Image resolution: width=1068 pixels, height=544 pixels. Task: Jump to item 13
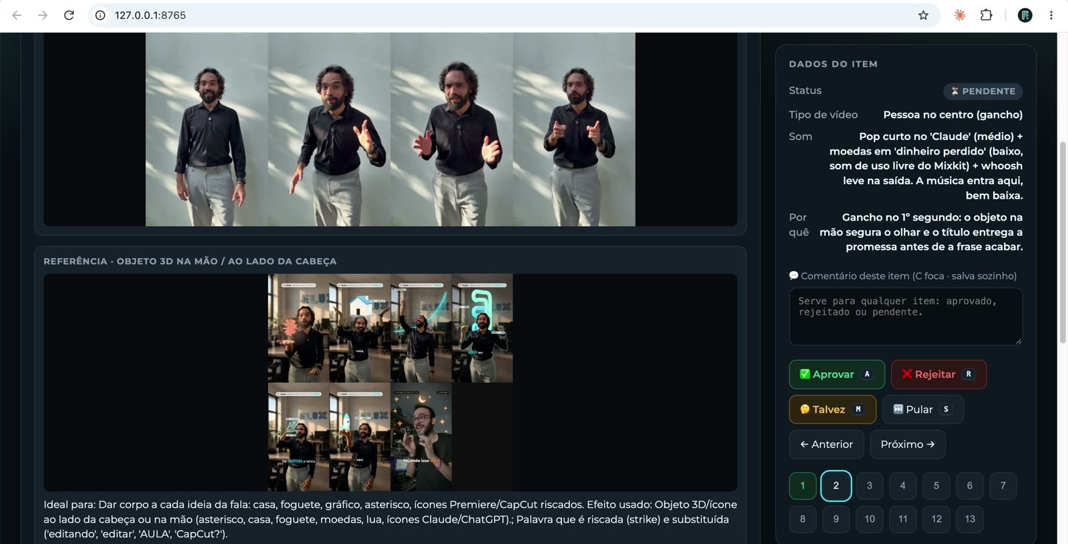pos(969,519)
